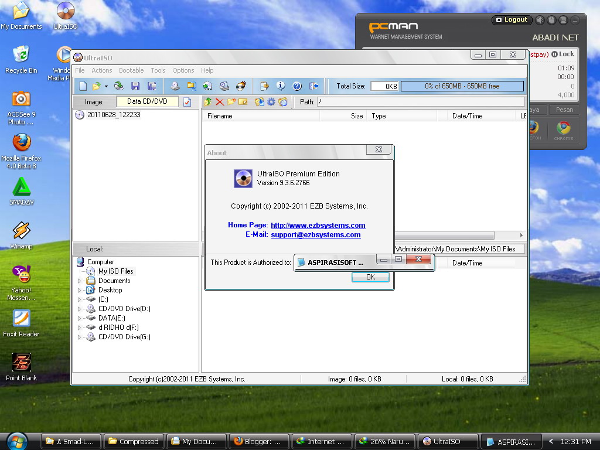This screenshot has width=600, height=450.
Task: Click the Open CD/DVD toolbar icon
Action: coord(118,86)
